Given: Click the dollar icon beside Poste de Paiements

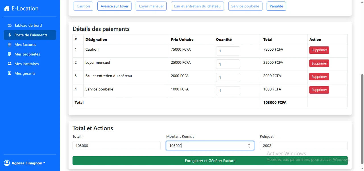Looking at the screenshot, I should point(9,35).
